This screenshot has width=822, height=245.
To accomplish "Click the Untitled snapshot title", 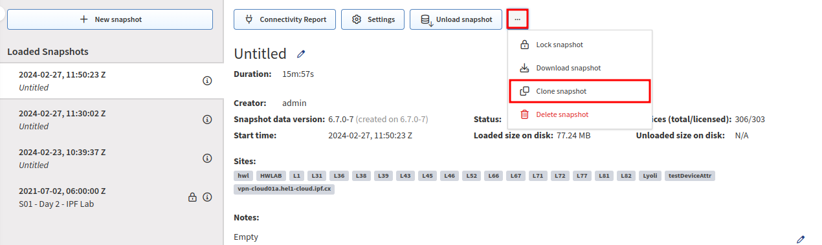I will [x=260, y=54].
